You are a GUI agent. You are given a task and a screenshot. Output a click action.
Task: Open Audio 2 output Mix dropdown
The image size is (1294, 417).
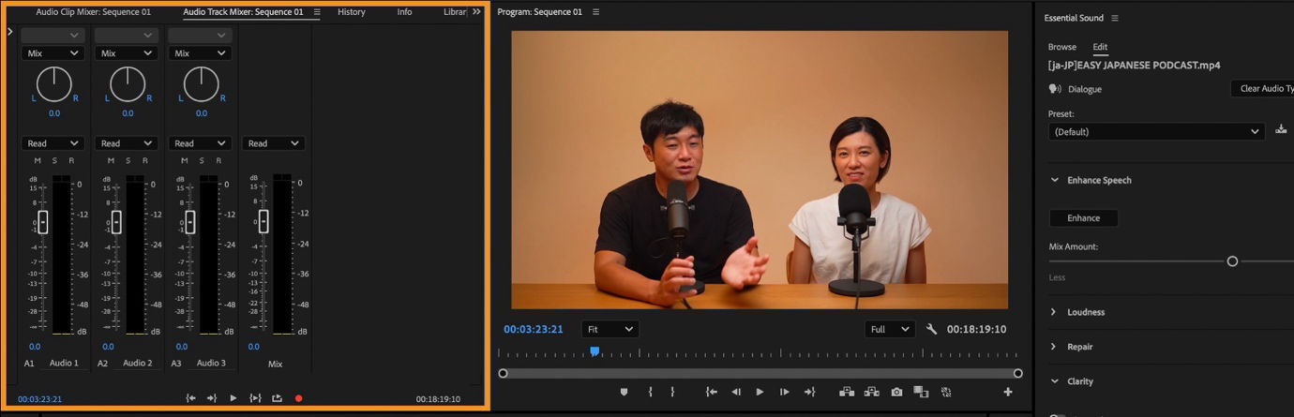click(x=127, y=53)
